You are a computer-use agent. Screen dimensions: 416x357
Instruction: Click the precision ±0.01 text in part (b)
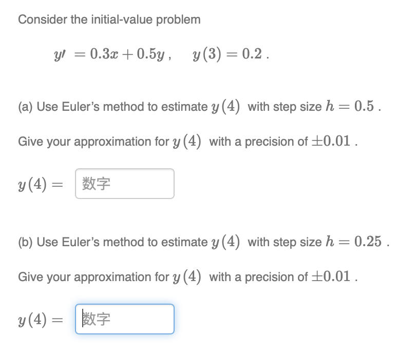tap(332, 276)
